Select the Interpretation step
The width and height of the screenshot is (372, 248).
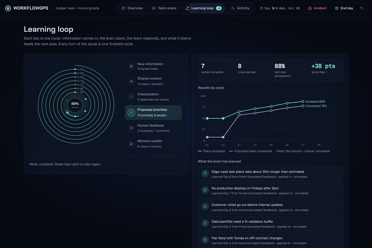click(153, 97)
